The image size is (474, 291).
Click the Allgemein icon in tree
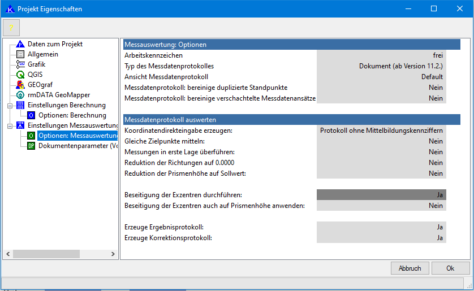pos(20,54)
